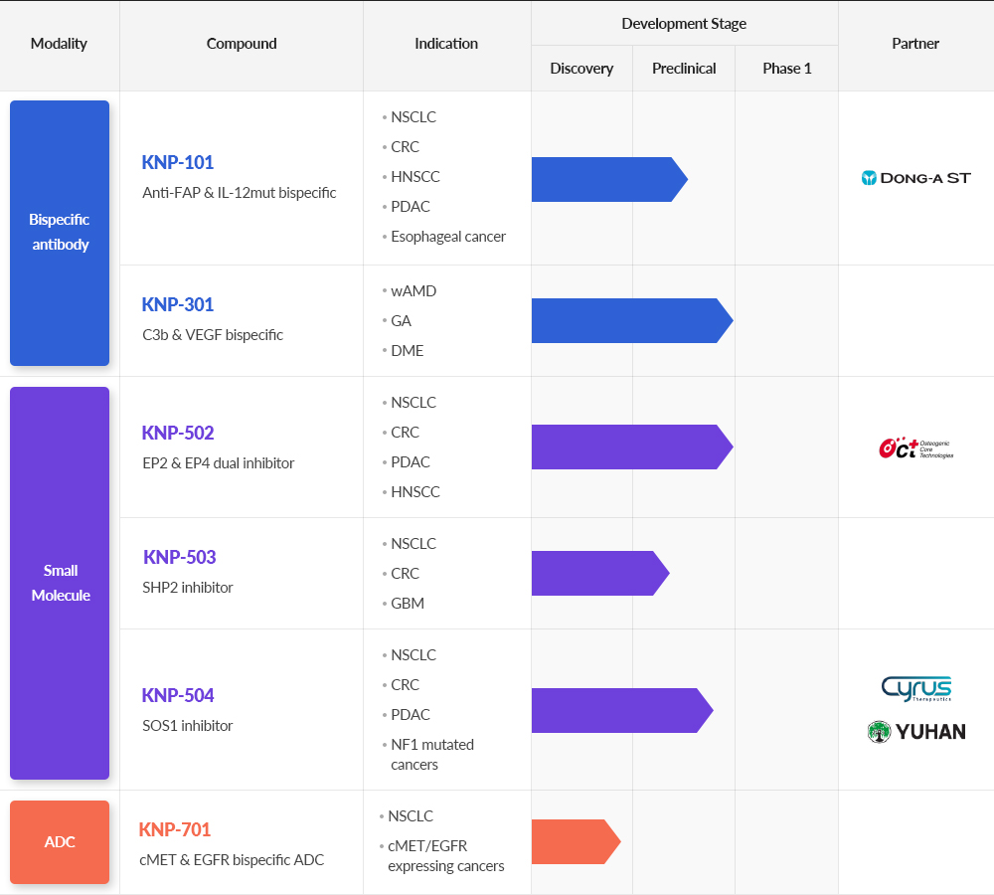
Task: Open the Cyrus Therapeutics logo
Action: tap(915, 688)
